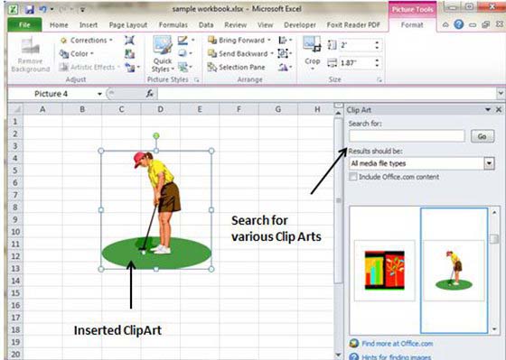
Task: Open the Foxit Reader PDF tab
Action: [353, 25]
